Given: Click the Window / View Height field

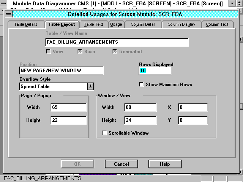Looking at the screenshot, I should click(140, 121).
